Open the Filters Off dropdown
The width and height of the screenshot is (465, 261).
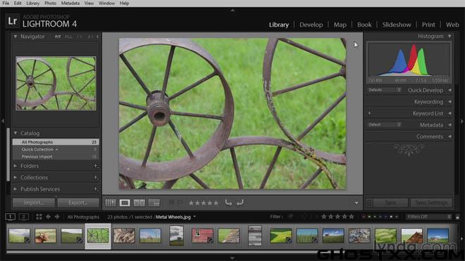(428, 217)
